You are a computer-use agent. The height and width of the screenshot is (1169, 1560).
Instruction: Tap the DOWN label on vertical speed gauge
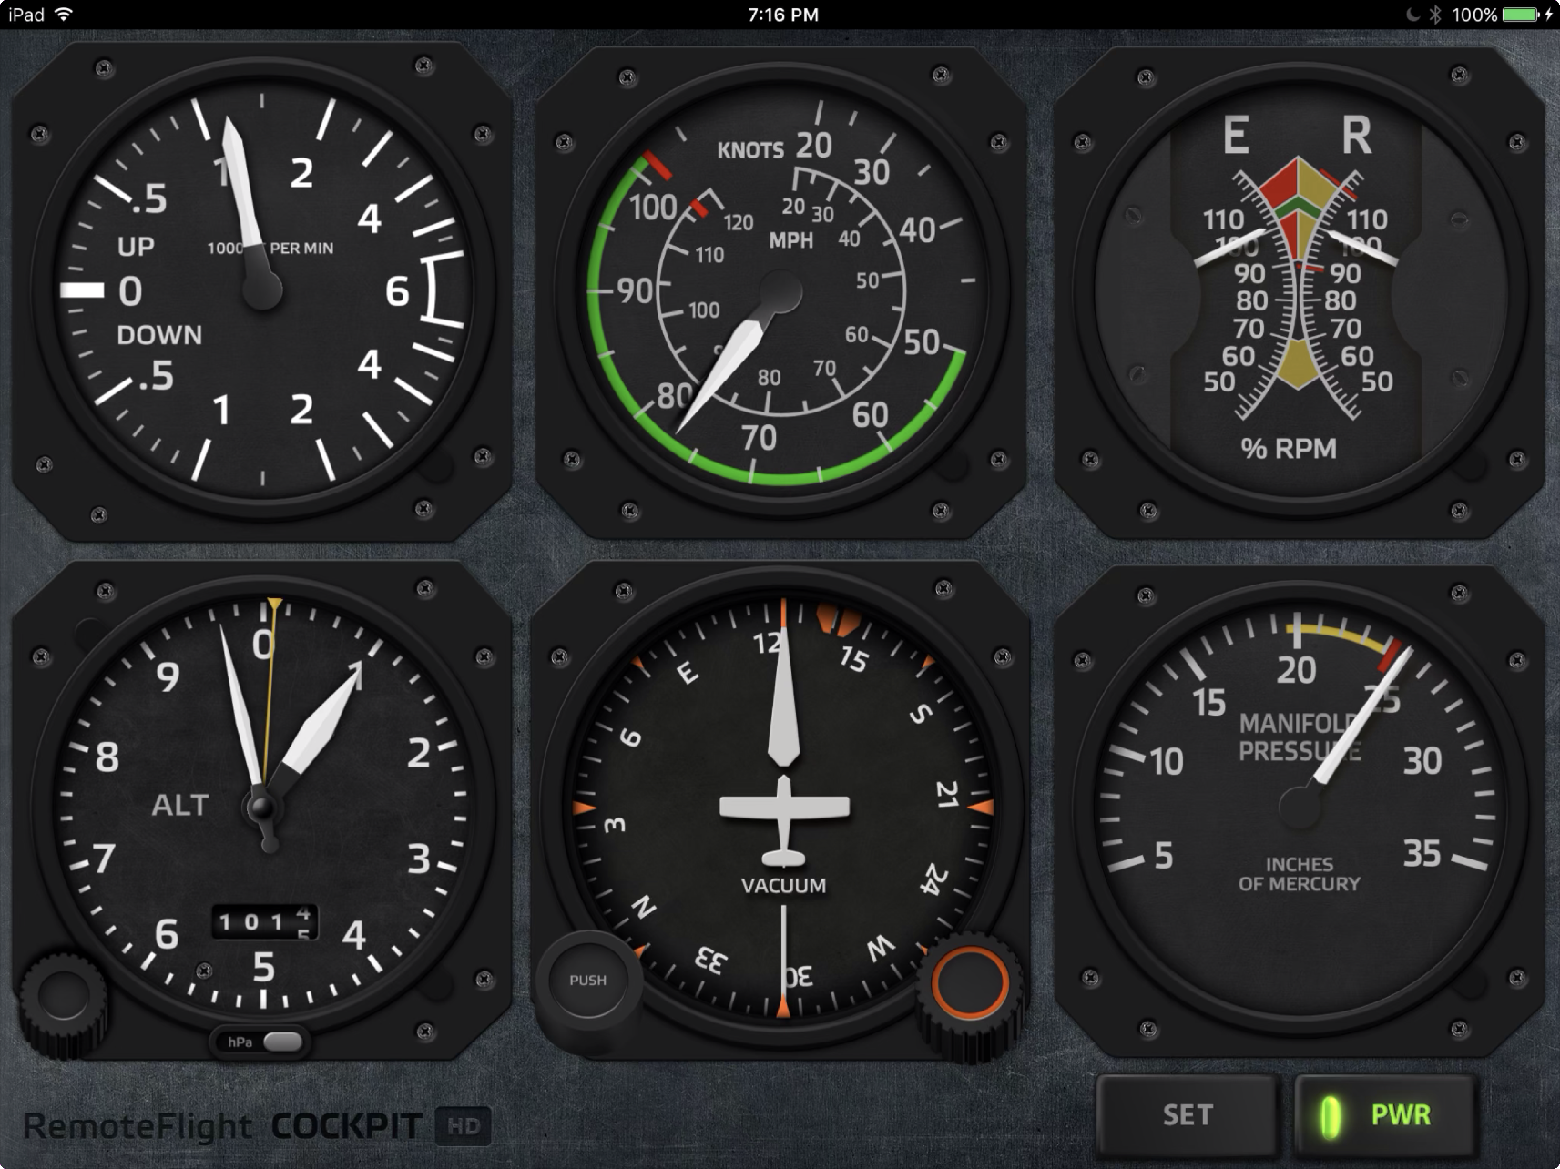[159, 335]
